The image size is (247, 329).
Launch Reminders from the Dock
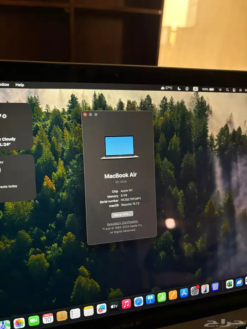coord(75,314)
